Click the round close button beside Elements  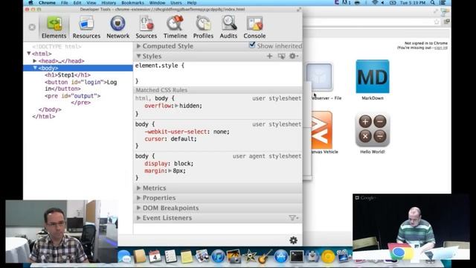pyautogui.click(x=32, y=28)
